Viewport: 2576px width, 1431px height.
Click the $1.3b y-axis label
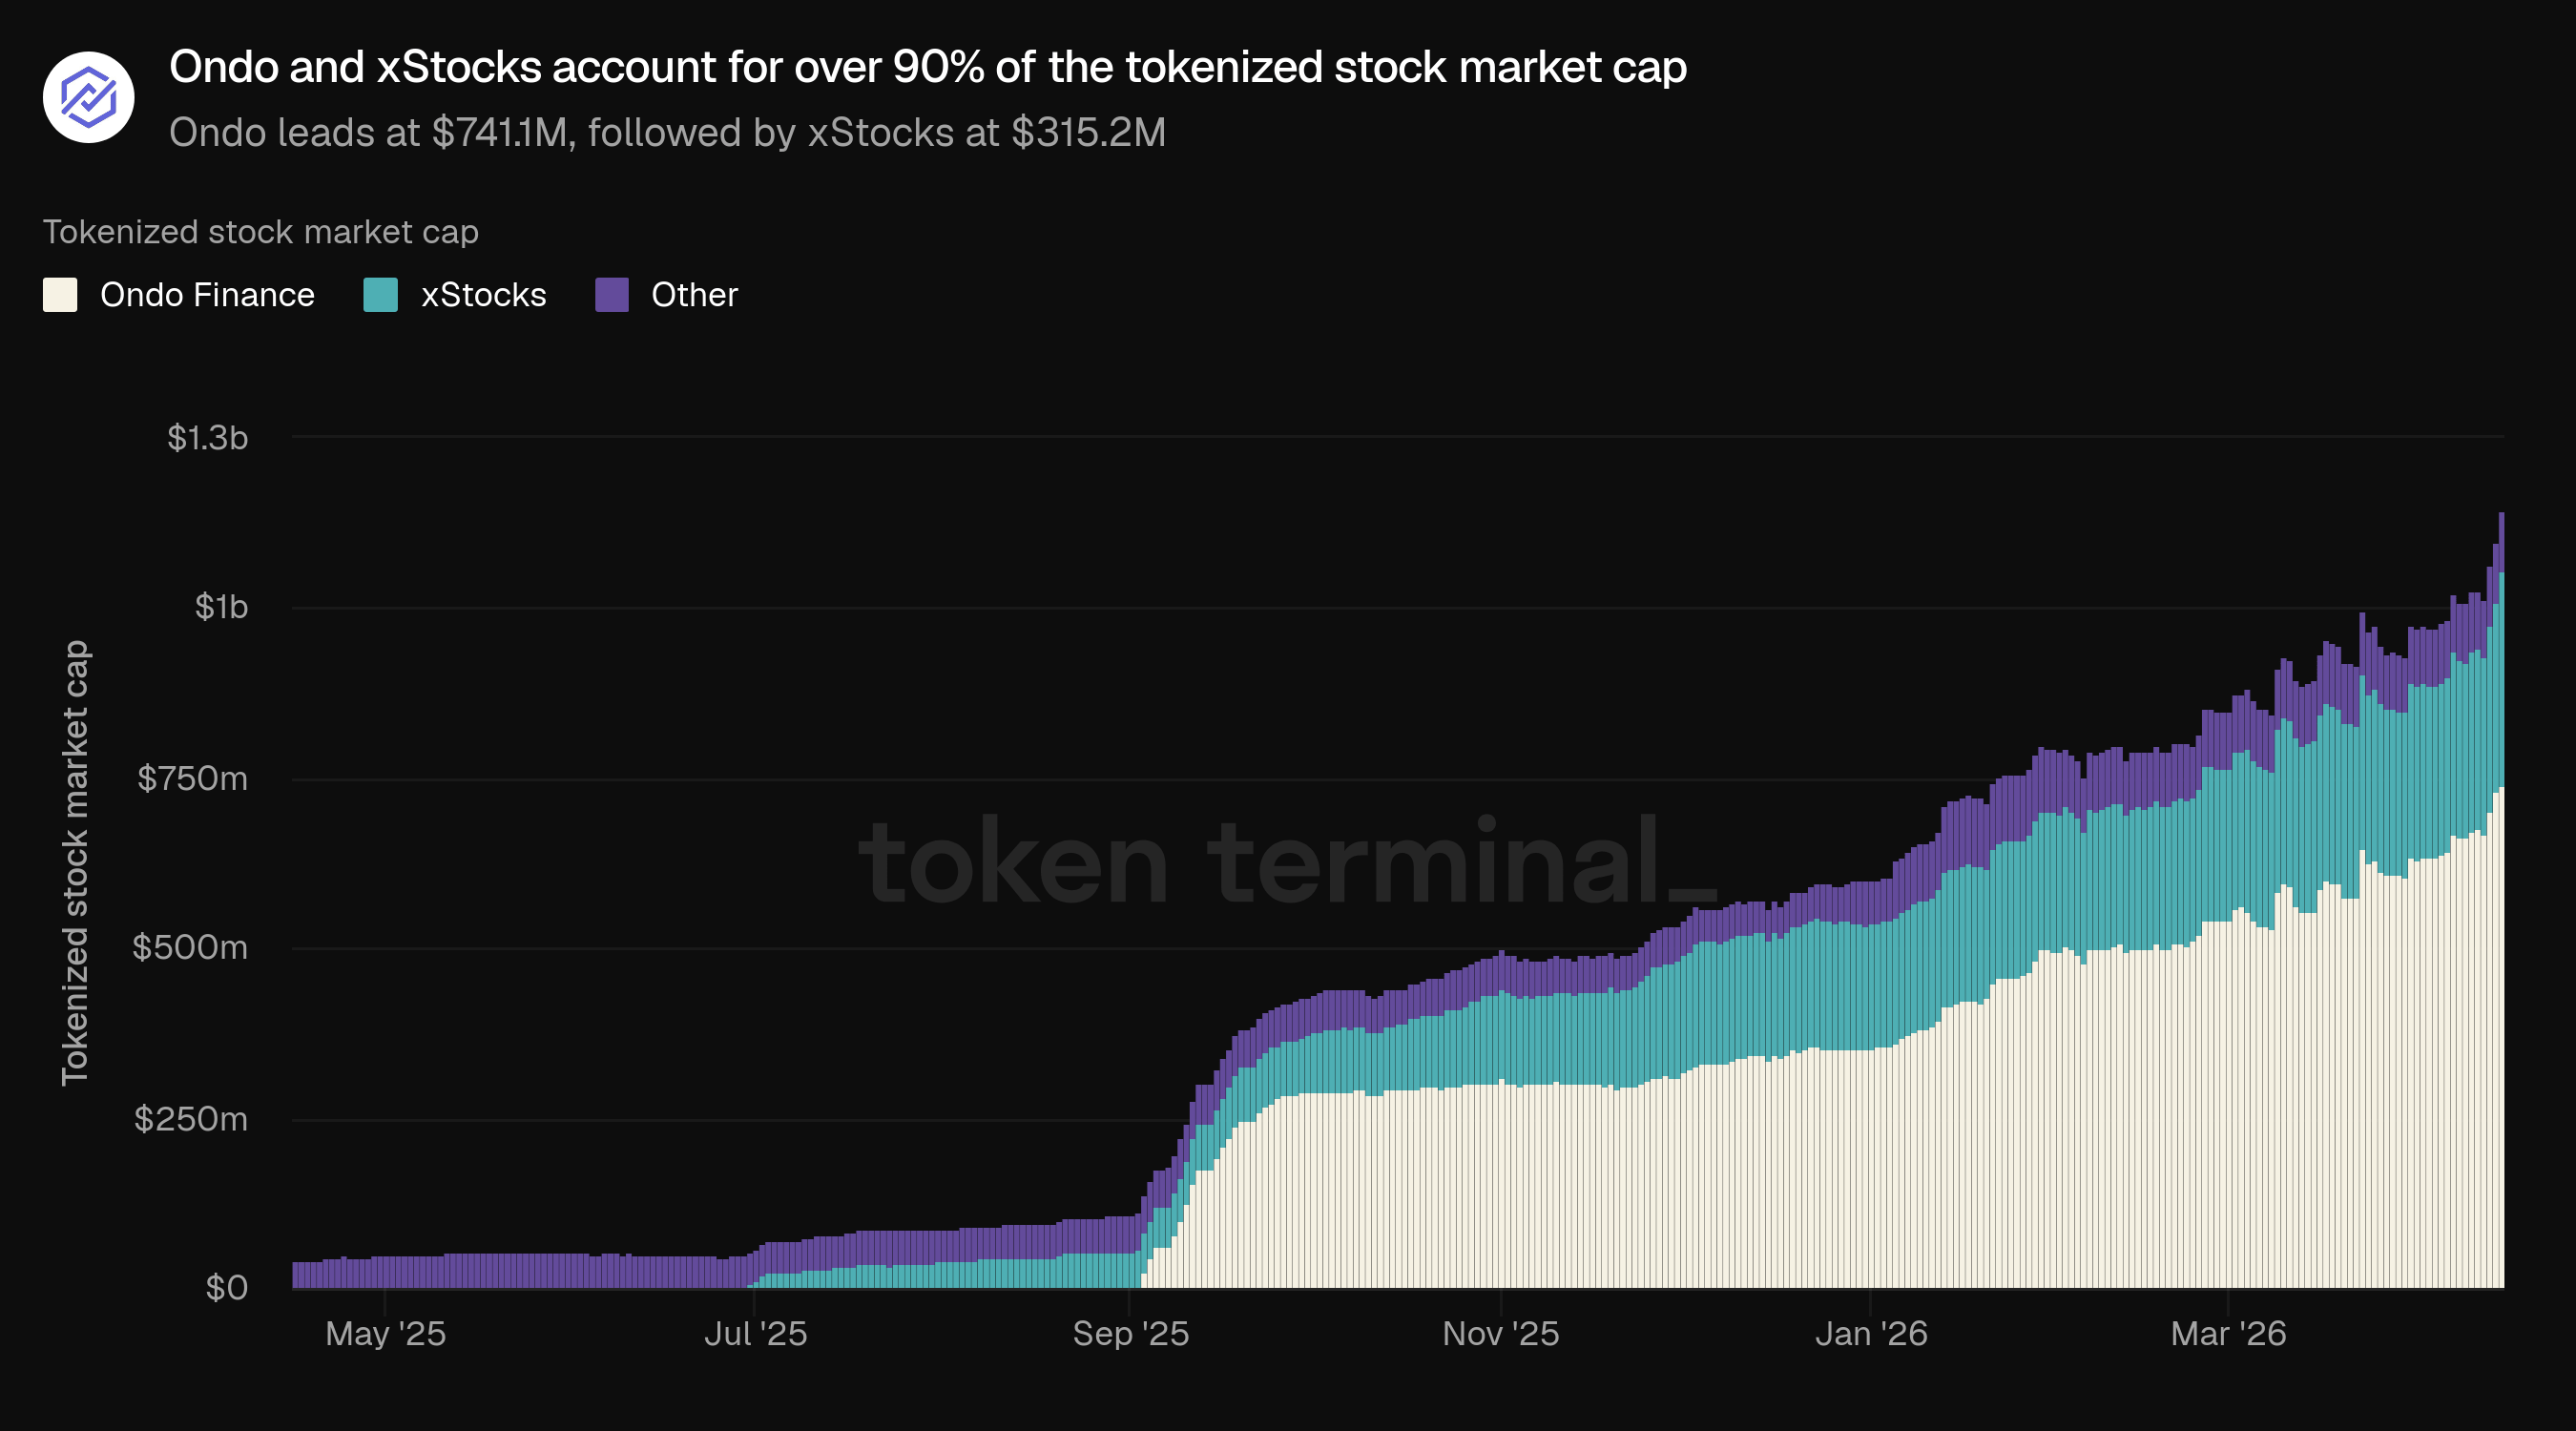(x=207, y=438)
